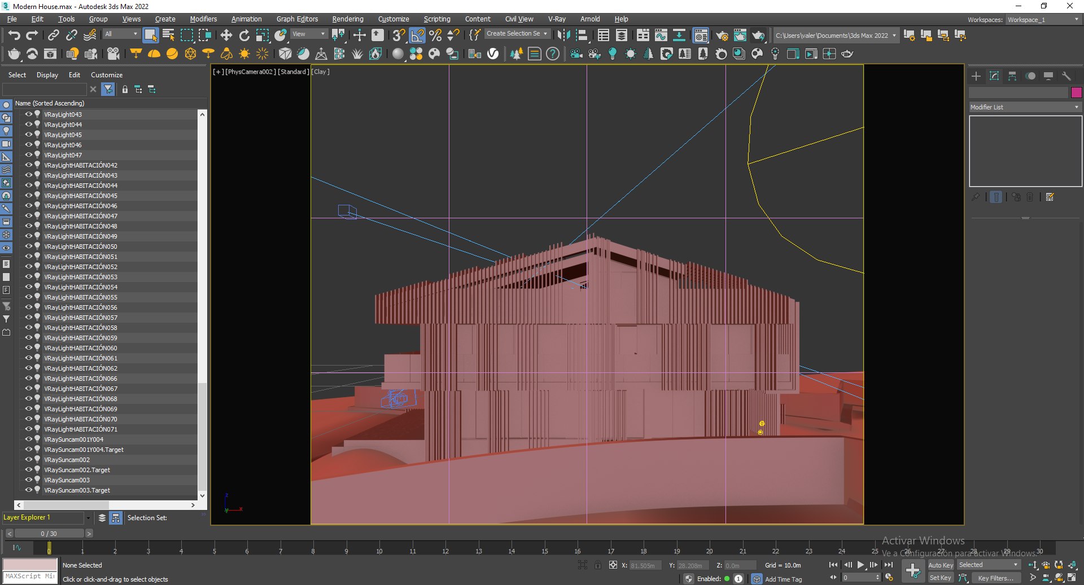Choose Select and Rotate tool

[244, 35]
